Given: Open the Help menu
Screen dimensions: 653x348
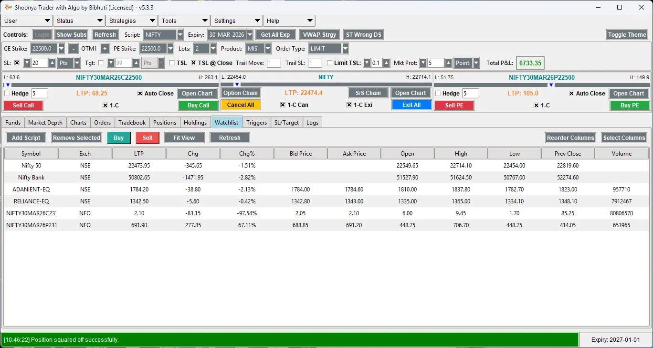Looking at the screenshot, I should (289, 21).
